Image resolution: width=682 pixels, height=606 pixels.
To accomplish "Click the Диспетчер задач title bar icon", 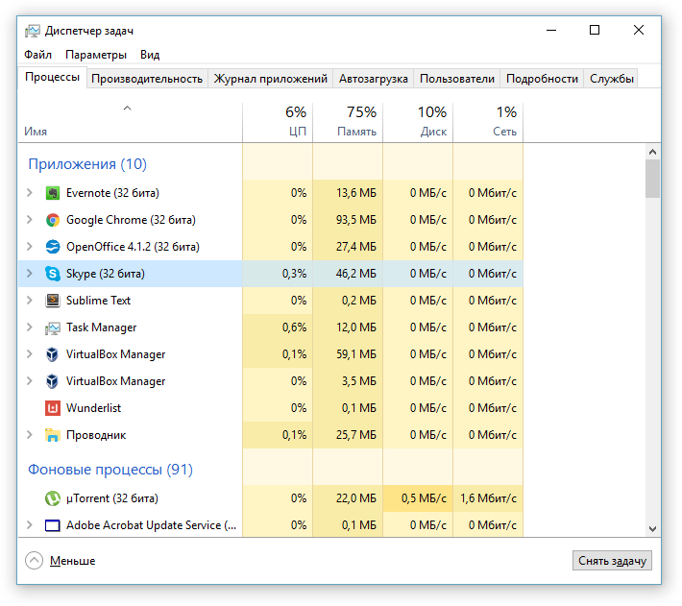I will [x=33, y=31].
